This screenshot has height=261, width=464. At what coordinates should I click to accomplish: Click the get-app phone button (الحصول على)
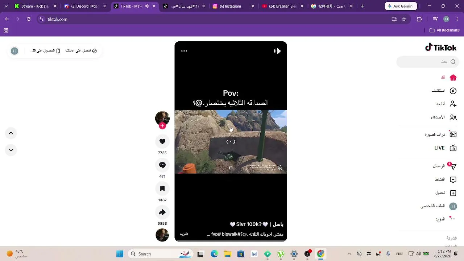[45, 51]
